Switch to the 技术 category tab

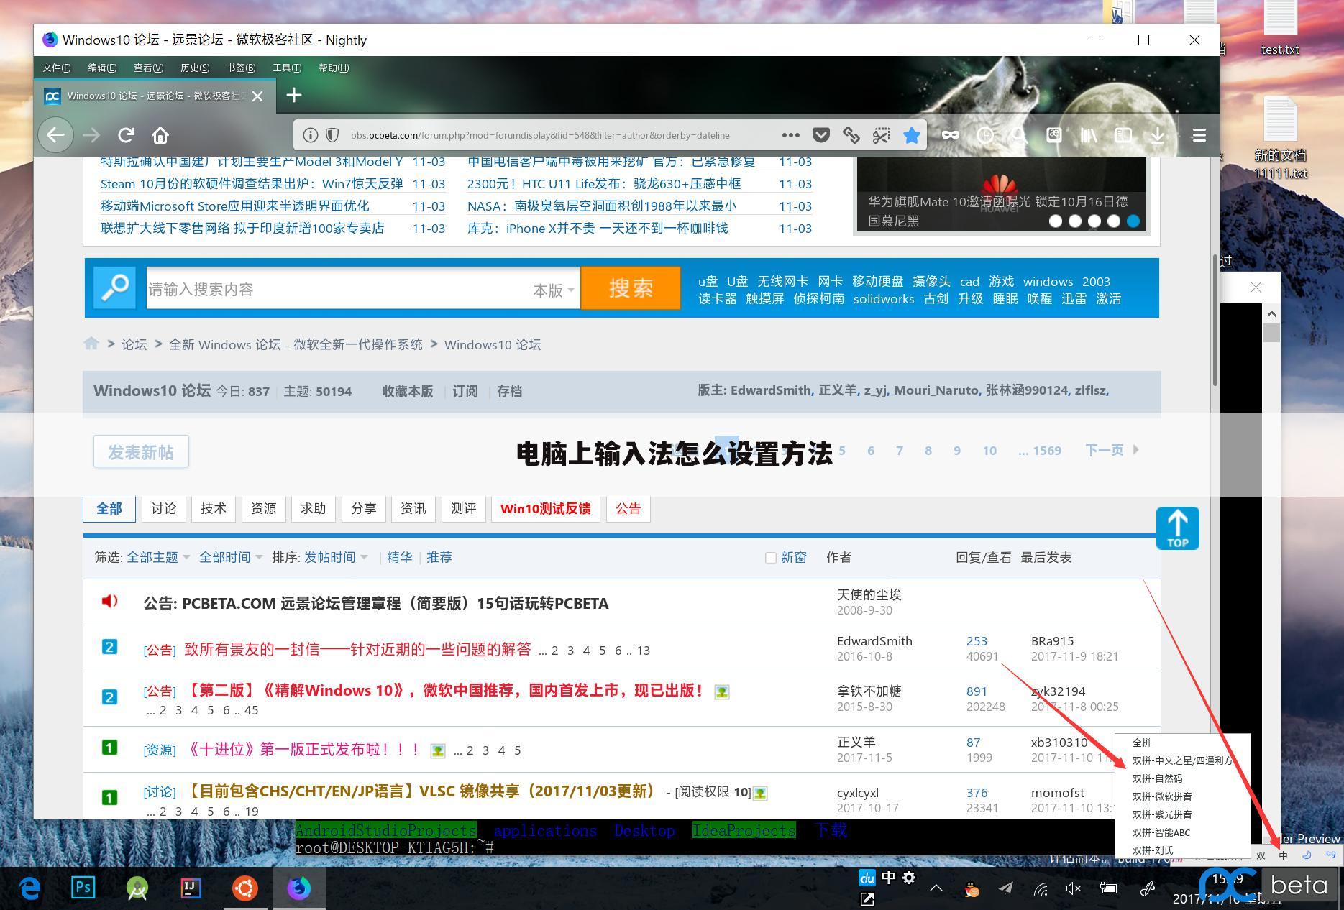(214, 508)
